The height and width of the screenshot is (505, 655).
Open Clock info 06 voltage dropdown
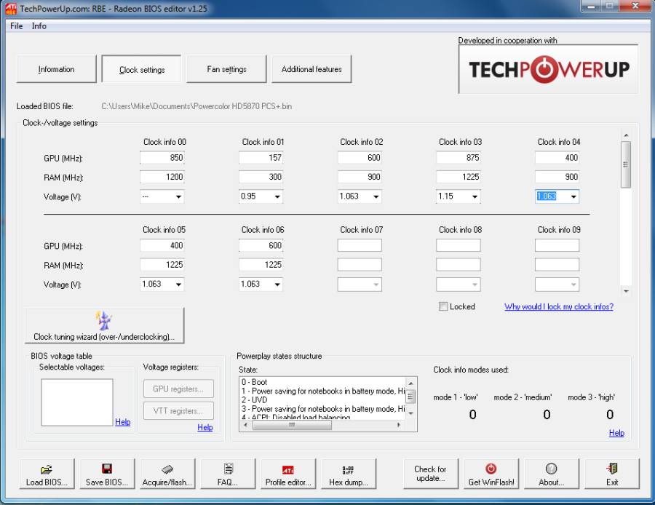click(x=277, y=285)
